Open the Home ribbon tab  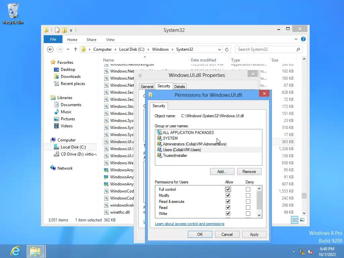[x=72, y=40]
